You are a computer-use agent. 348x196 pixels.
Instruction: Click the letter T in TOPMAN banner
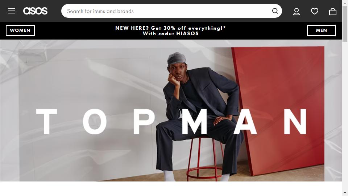(47, 122)
